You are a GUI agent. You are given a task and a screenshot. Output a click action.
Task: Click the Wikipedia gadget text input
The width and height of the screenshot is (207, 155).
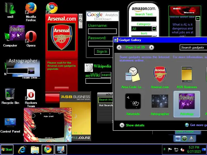click(98, 81)
